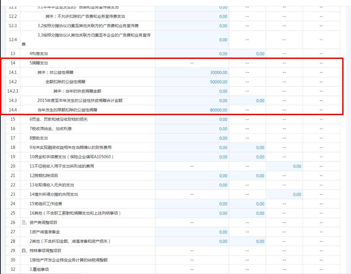The width and height of the screenshot is (351, 274).
Task: Select second amount field for 利息支出 row
Action: pos(248,54)
